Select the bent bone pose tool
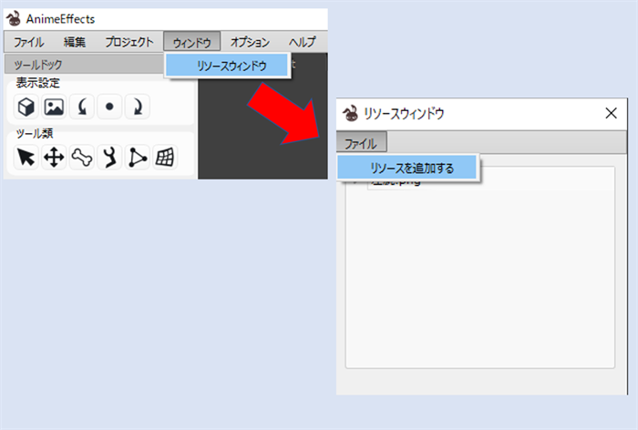638x430 pixels. point(109,158)
